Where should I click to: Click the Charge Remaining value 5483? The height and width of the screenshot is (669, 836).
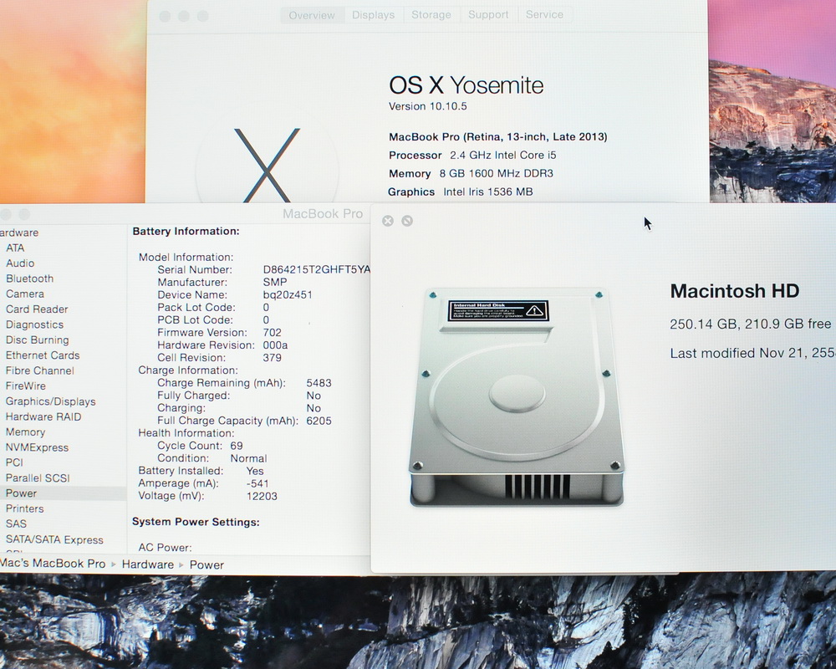click(x=319, y=383)
